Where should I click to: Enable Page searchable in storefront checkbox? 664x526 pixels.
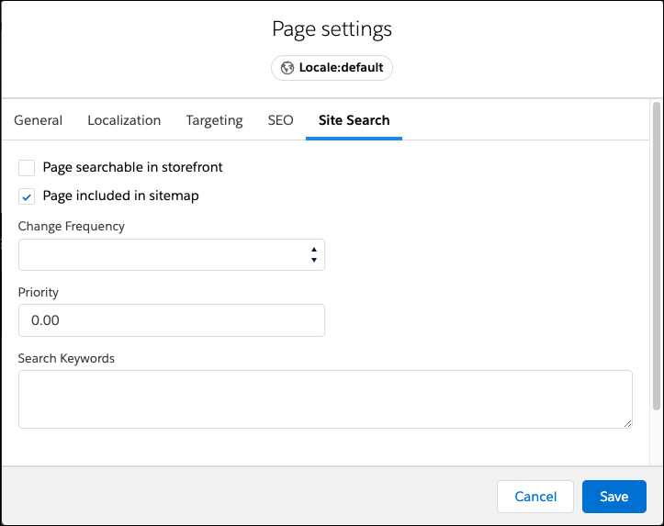tap(27, 168)
